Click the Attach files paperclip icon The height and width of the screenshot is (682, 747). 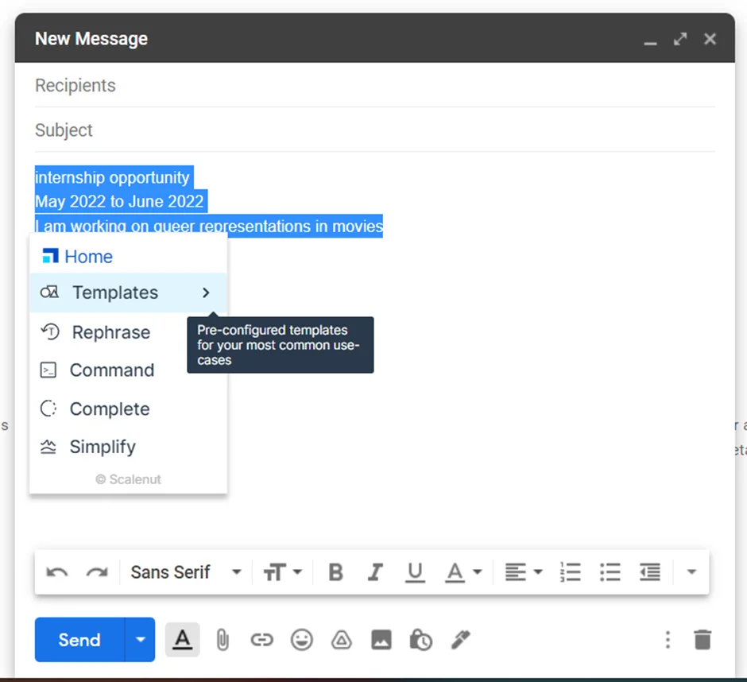tap(223, 640)
